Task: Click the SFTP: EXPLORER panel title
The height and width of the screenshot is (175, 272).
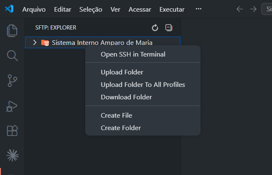Action: 56,27
